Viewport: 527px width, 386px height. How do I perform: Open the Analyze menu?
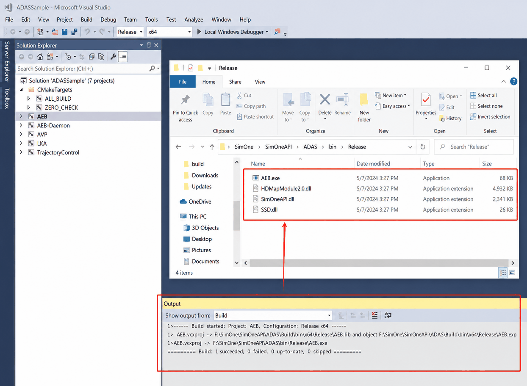pos(194,19)
